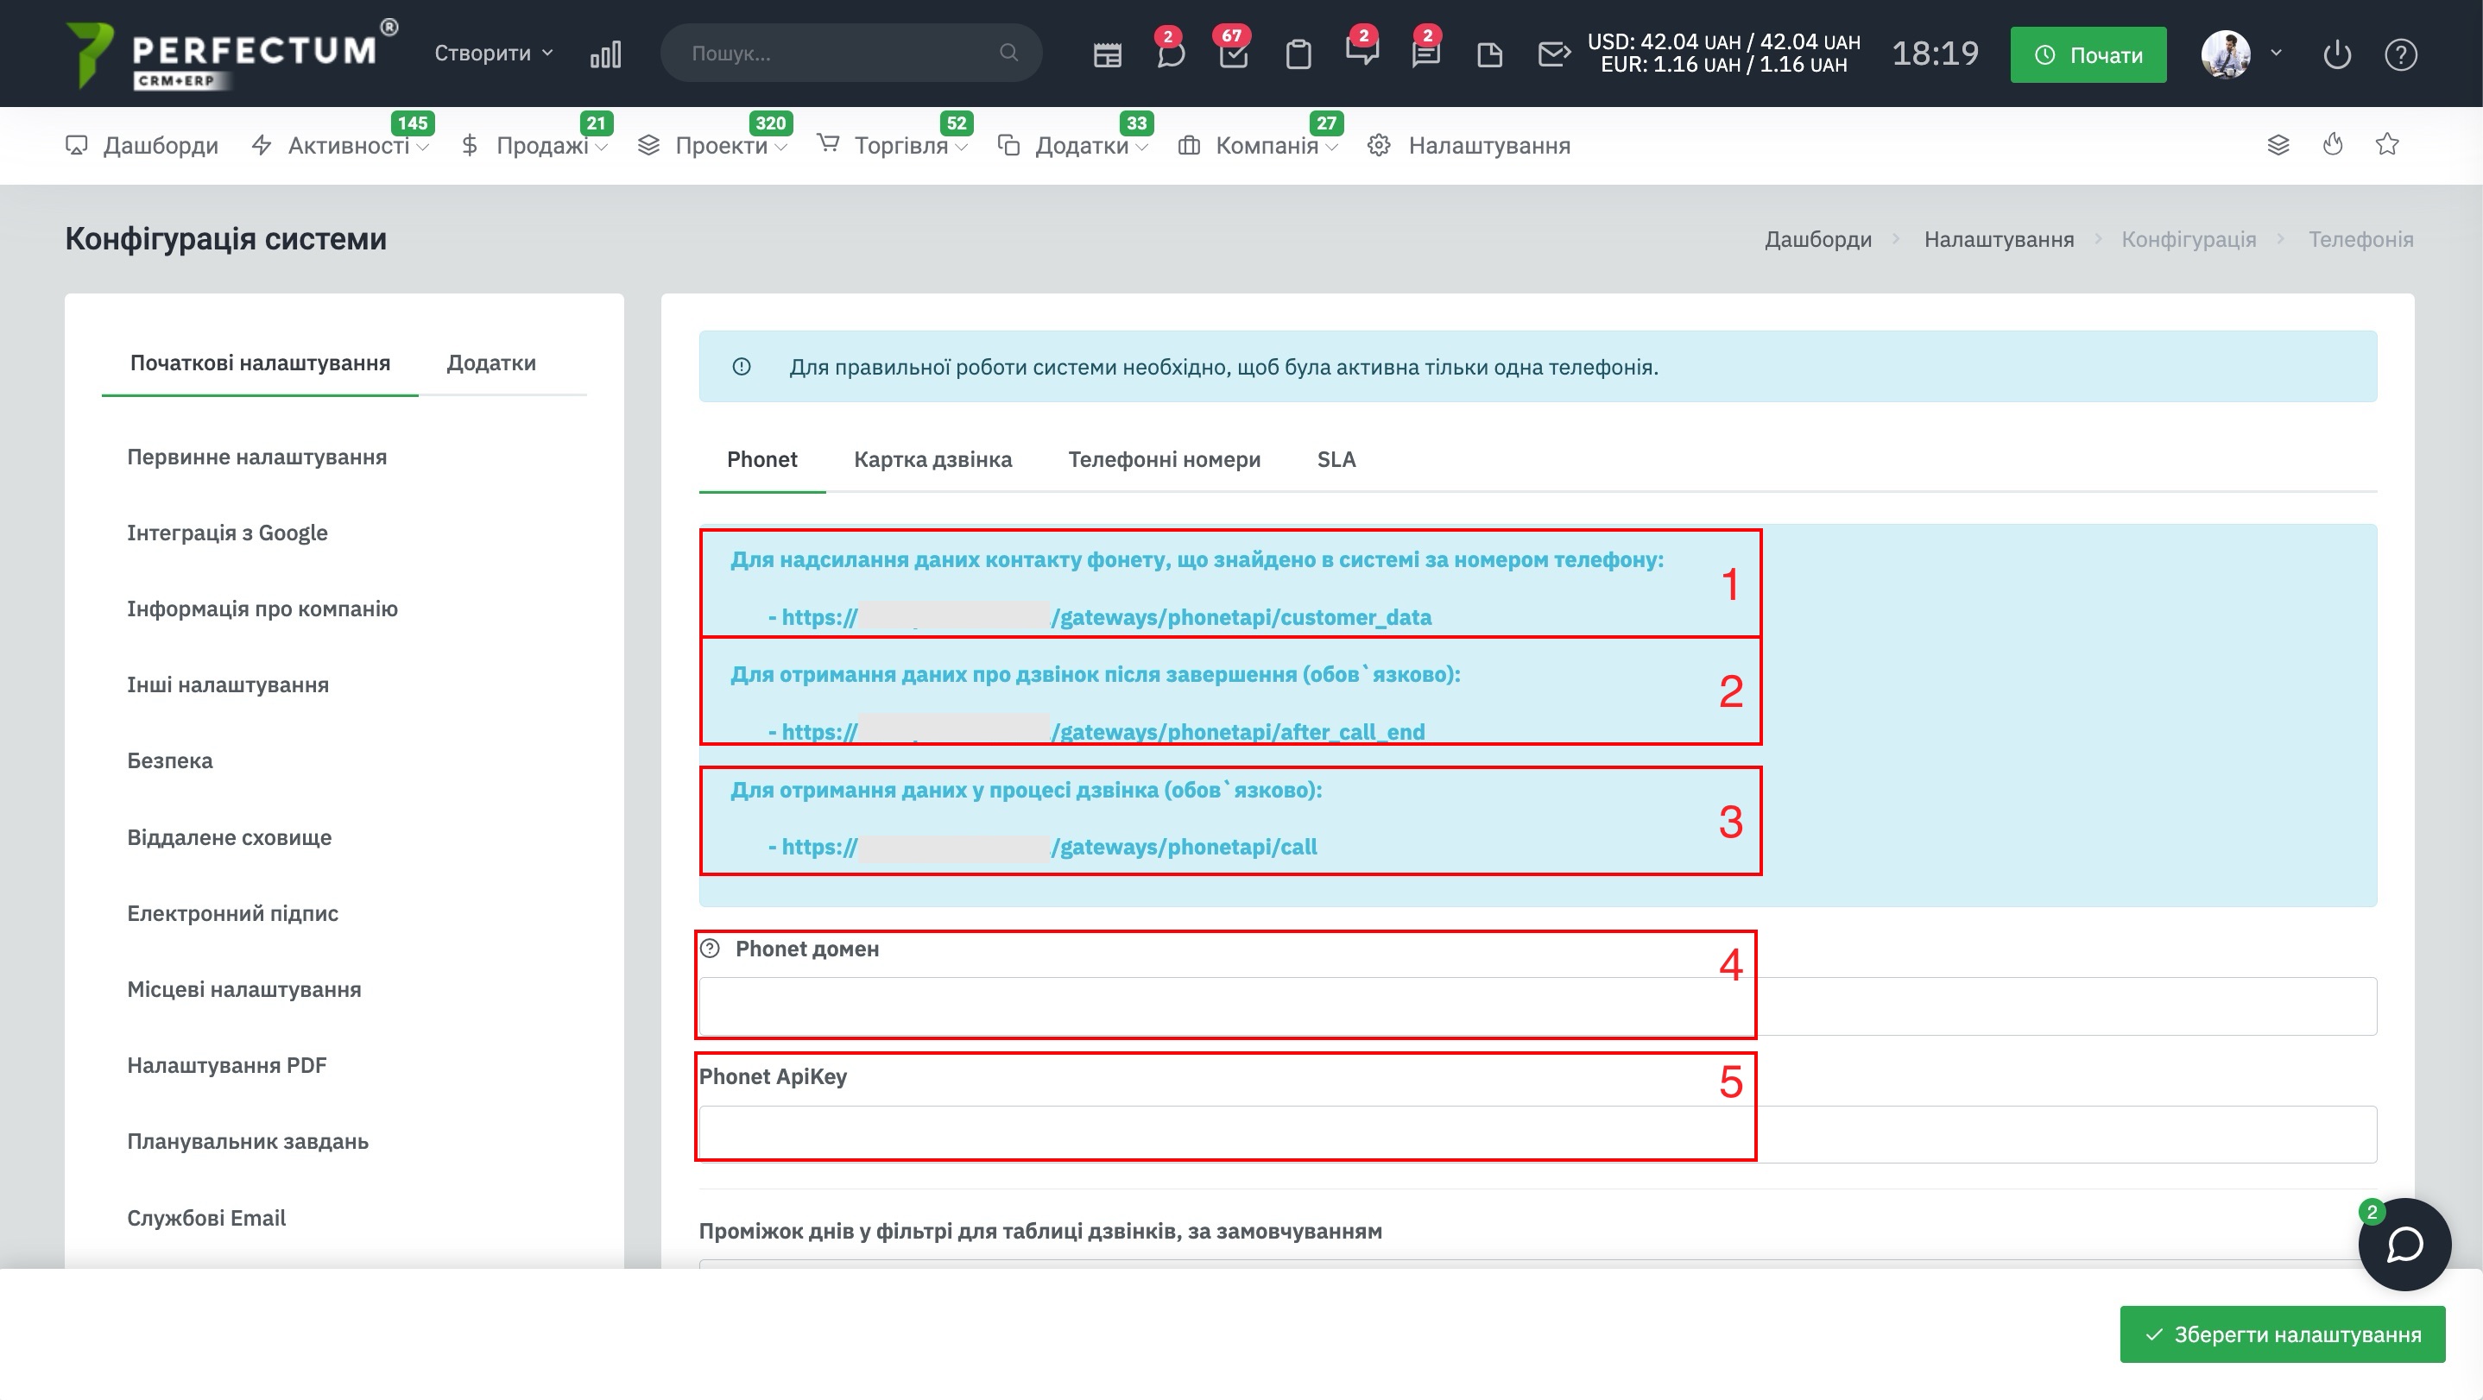
Task: Click the Phonet domain help icon
Action: point(711,948)
